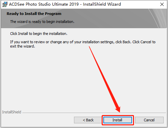Cancel the ACDSee installation wizard
The image size is (168, 128).
coord(149,120)
